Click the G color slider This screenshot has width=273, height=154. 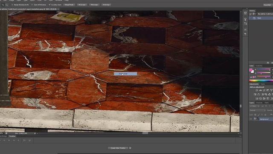(x=264, y=73)
